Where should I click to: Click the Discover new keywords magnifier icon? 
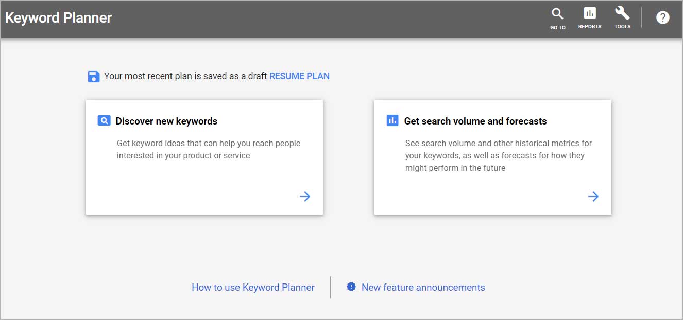coord(104,121)
